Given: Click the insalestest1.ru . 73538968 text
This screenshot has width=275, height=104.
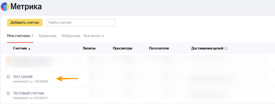Looking at the screenshot, I should pyautogui.click(x=30, y=81).
